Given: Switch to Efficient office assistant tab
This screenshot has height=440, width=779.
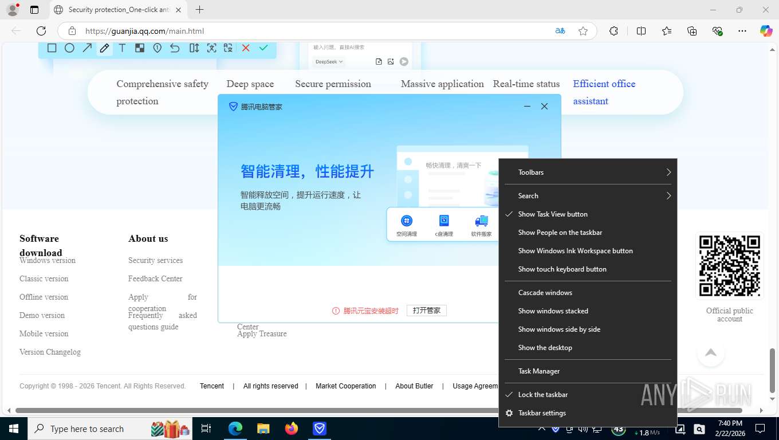Looking at the screenshot, I should point(604,92).
